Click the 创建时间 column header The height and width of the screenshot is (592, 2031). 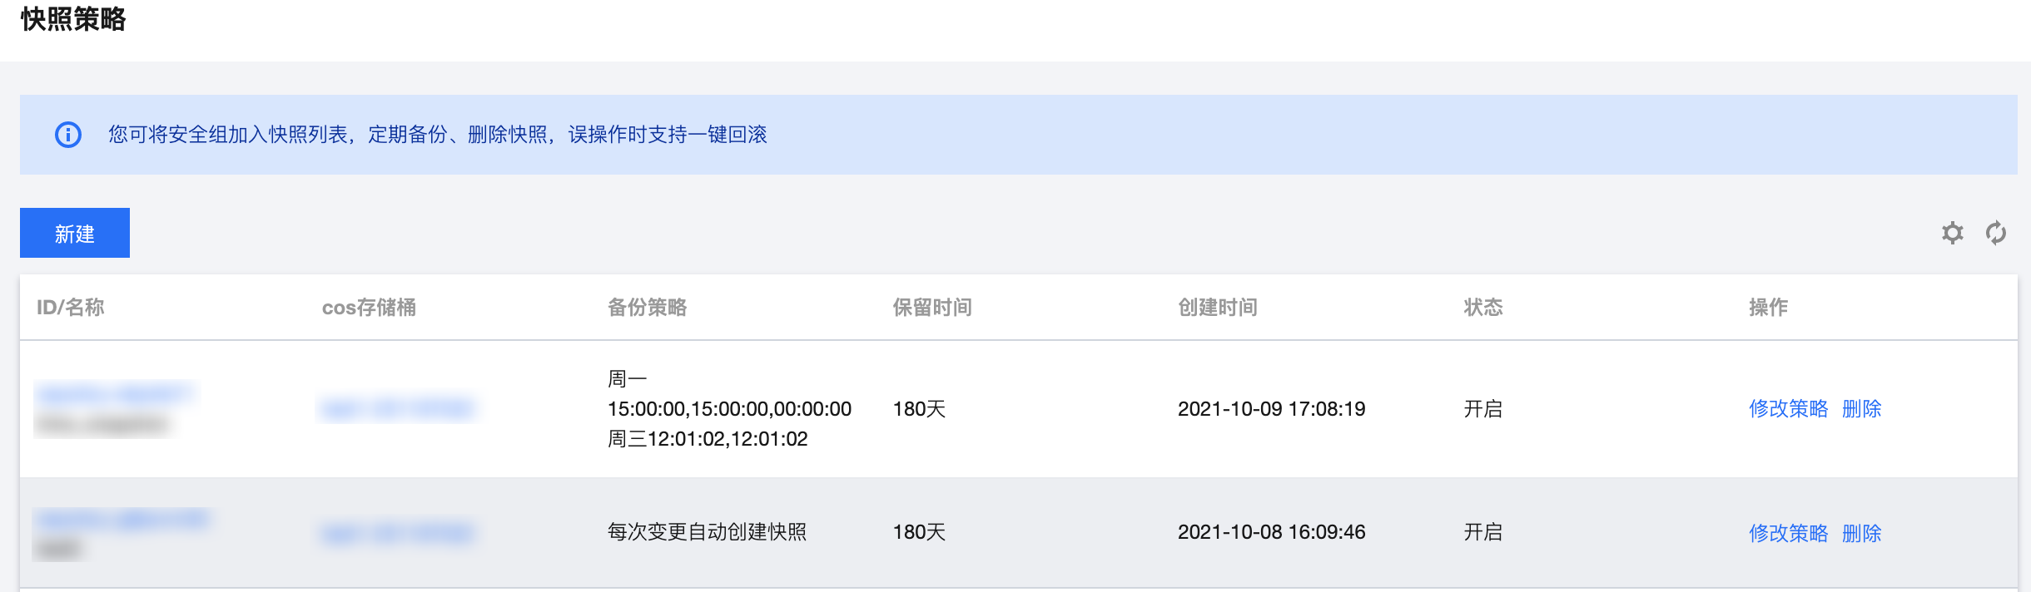(1218, 308)
